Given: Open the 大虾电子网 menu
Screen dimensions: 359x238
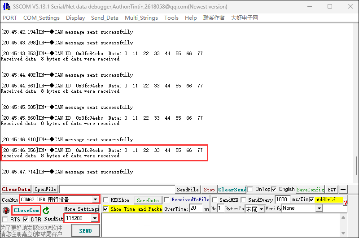Looking at the screenshot, I should pos(244,18).
